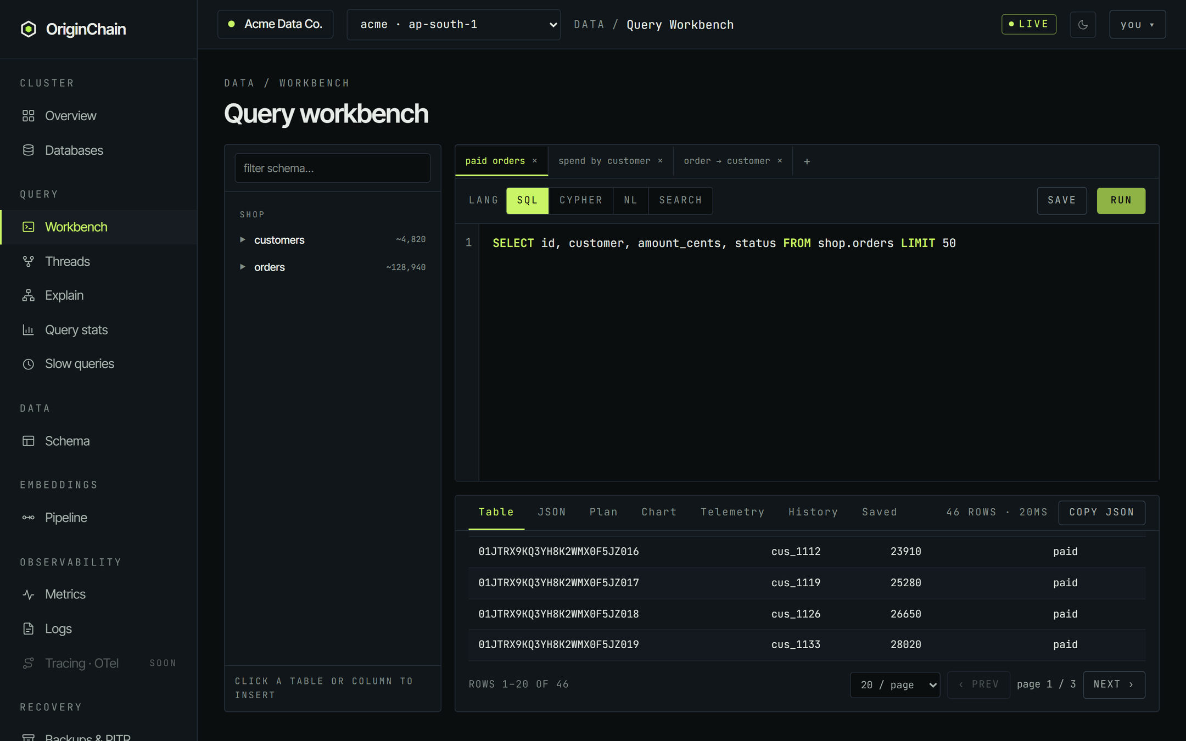Click the Metrics pulse icon
Screen dimensions: 1186x741
(29, 594)
